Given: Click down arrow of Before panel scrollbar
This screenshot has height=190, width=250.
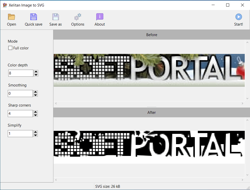Looking at the screenshot, I should [247, 99].
